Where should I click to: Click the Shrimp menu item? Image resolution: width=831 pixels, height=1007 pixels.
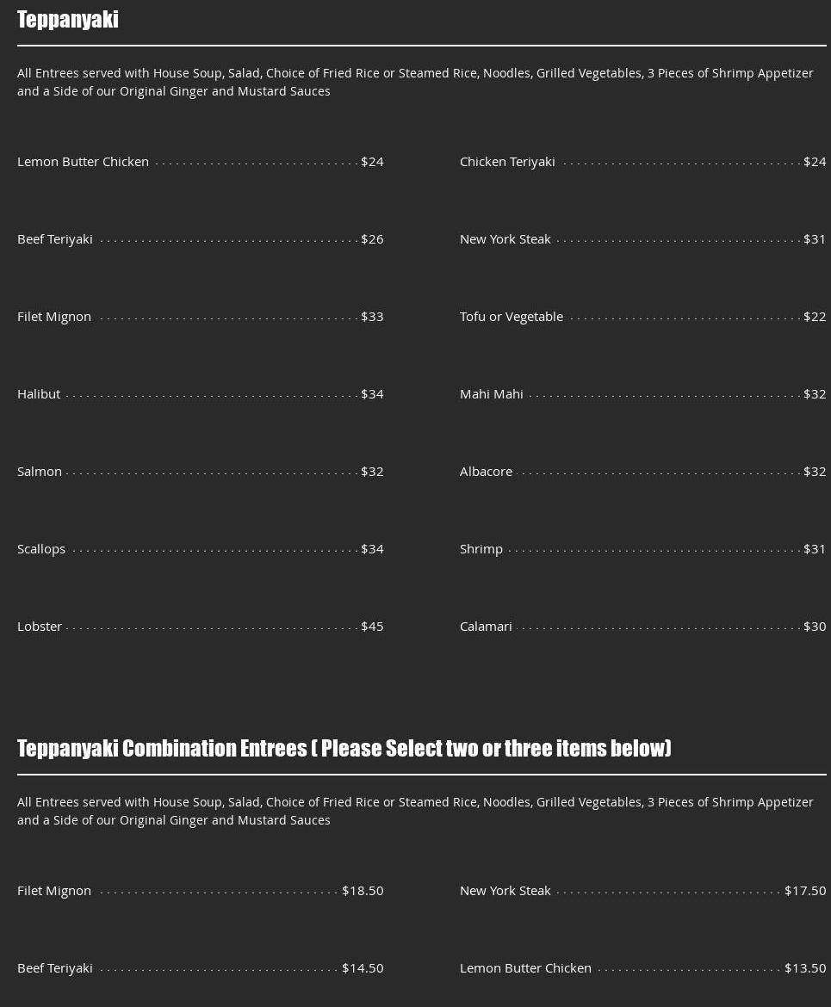pos(481,549)
